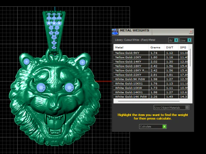Click DWT value 1.11 for White Gold:10KW

pyautogui.click(x=170, y=88)
